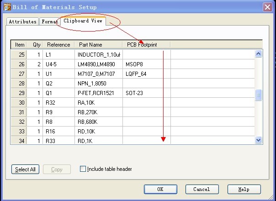Click the Select All button
Viewport: 276px width, 201px height.
pos(25,169)
